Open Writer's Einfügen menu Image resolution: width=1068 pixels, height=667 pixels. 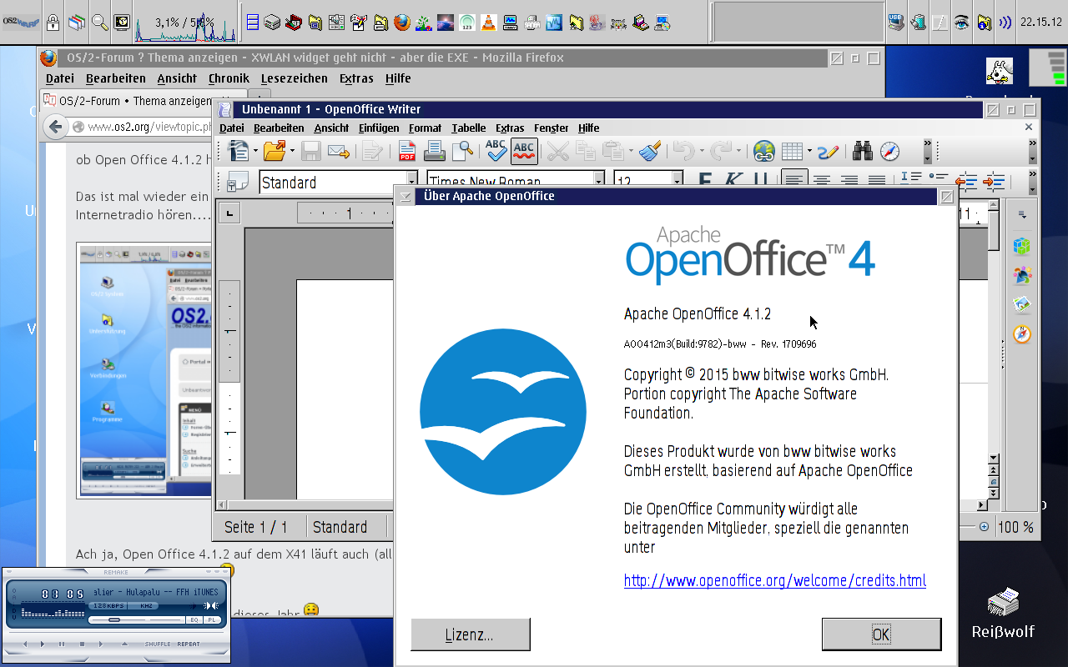coord(379,128)
